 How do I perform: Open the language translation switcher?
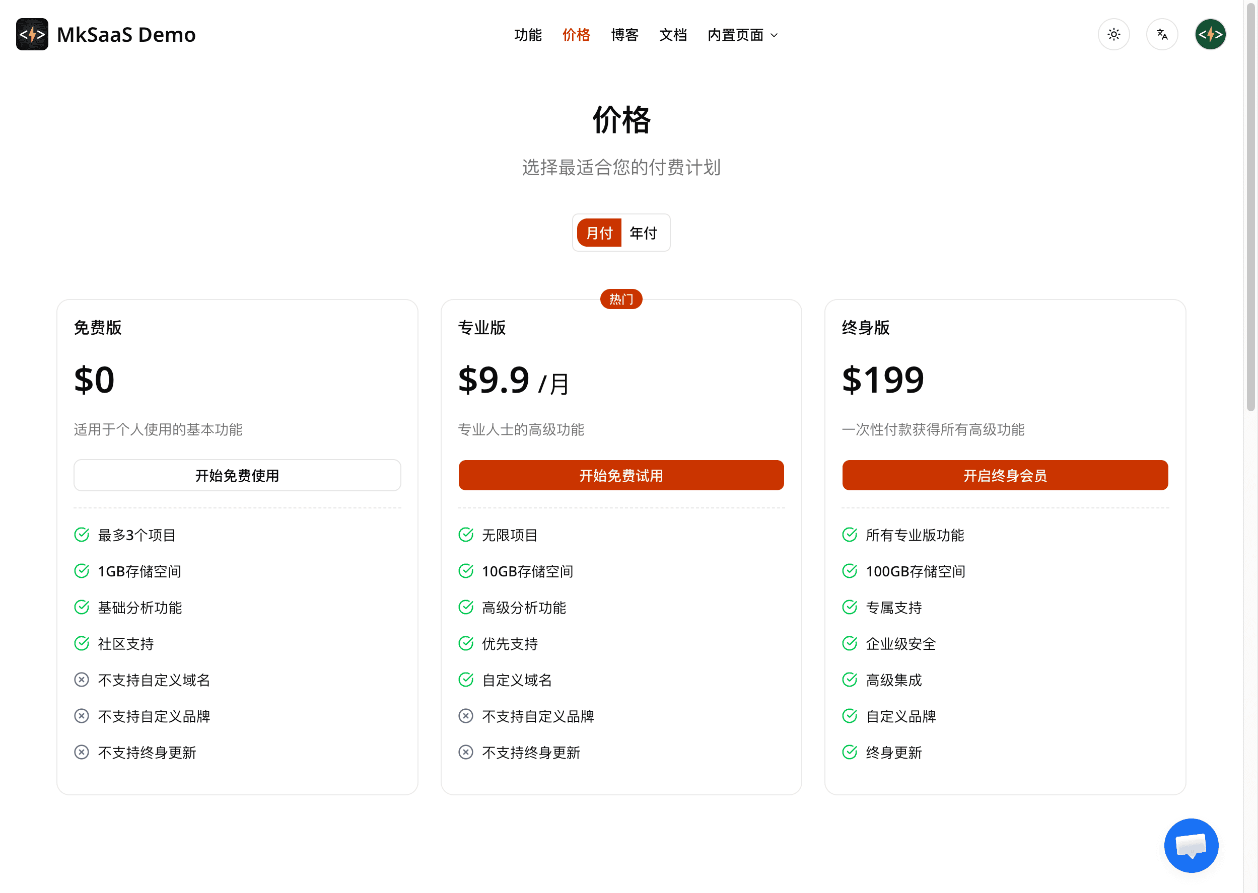click(1162, 35)
